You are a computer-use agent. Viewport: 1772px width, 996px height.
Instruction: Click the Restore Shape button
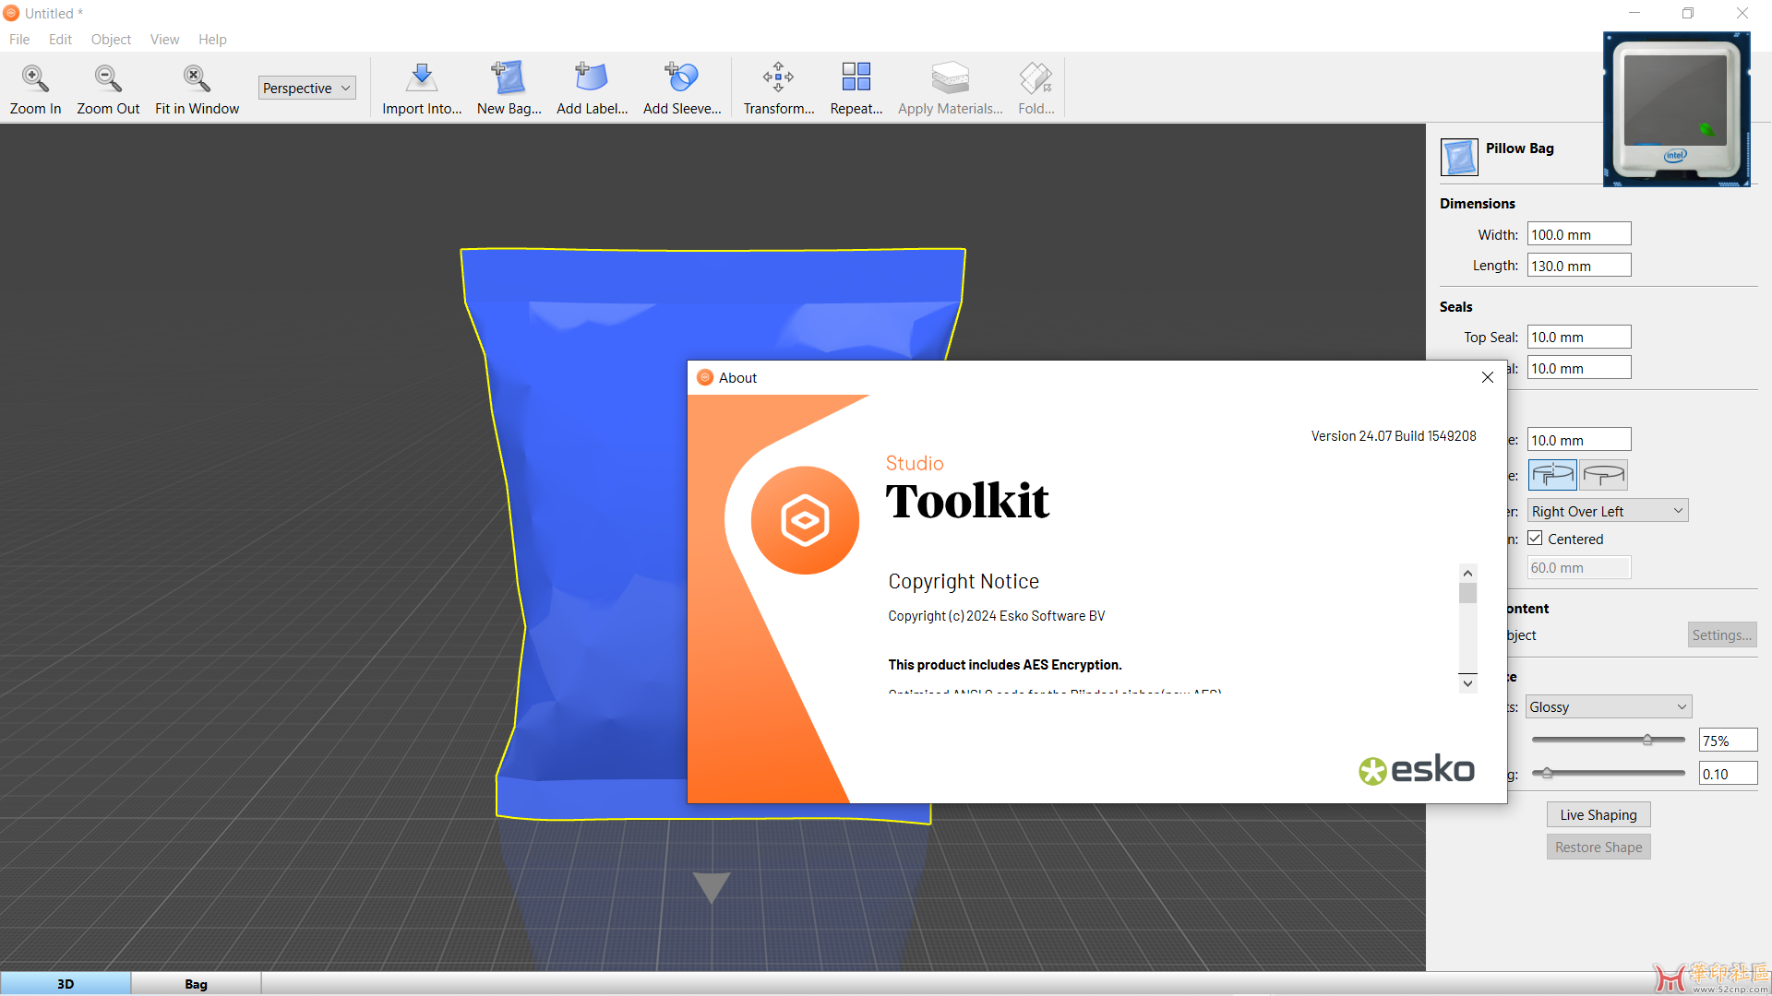click(x=1598, y=847)
